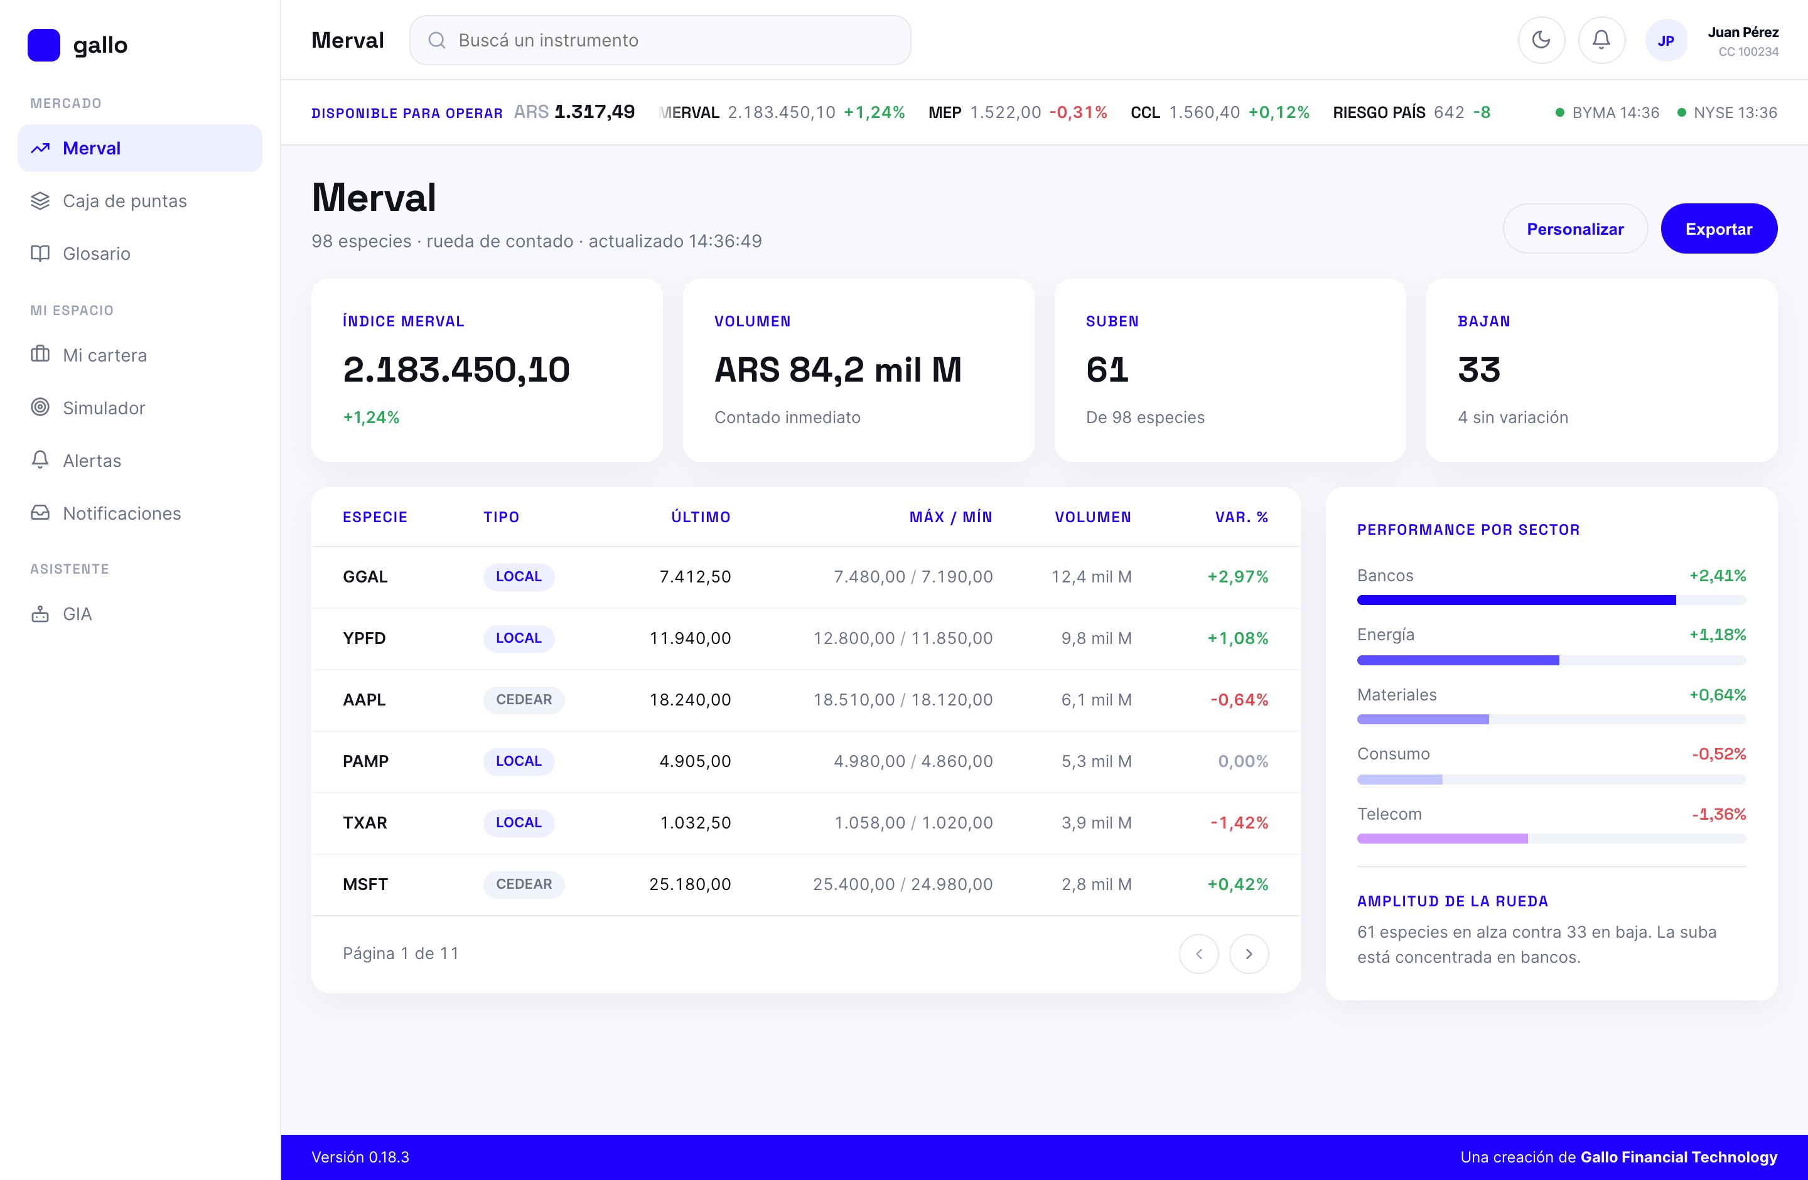The image size is (1808, 1180).
Task: Click the Energía sector label
Action: [x=1386, y=635]
